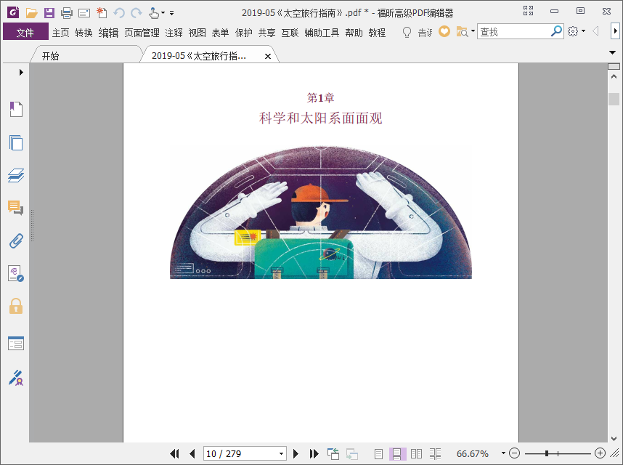Expand the ribbon right scroll arrow
Screen dimensions: 623x465
coord(615,31)
